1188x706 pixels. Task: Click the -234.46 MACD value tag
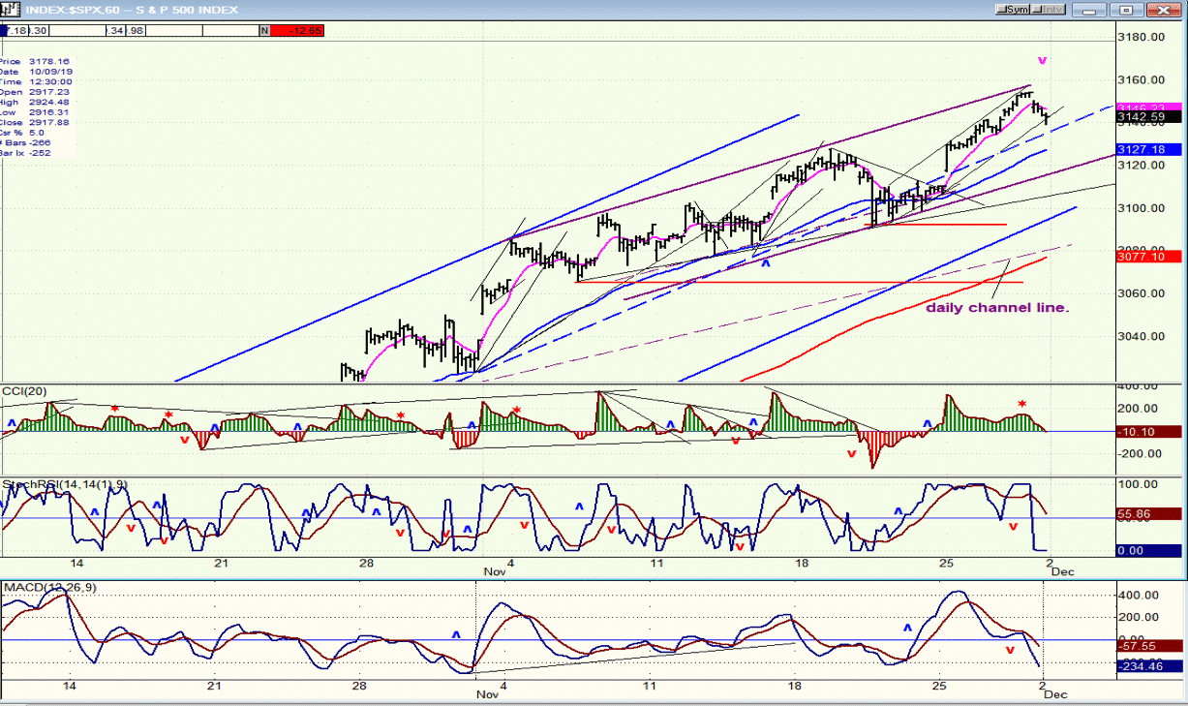coord(1148,665)
